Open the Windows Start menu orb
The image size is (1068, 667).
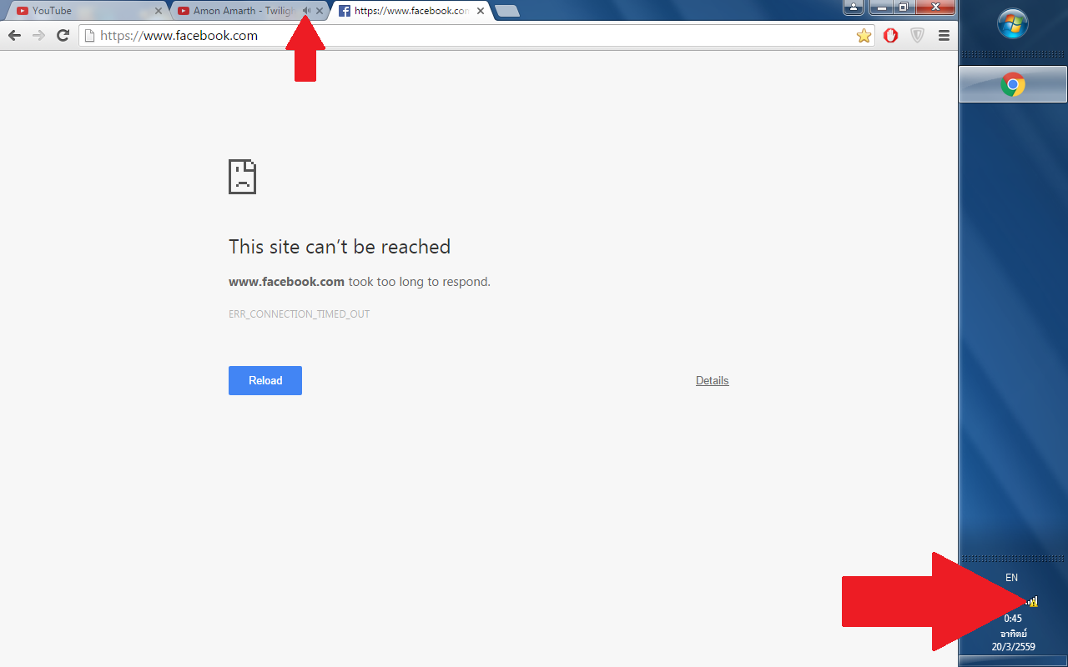coord(1013,23)
